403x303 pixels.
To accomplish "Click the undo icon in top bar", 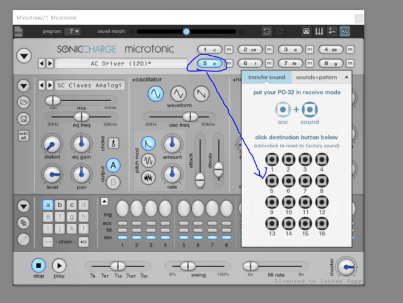I will coord(267,32).
